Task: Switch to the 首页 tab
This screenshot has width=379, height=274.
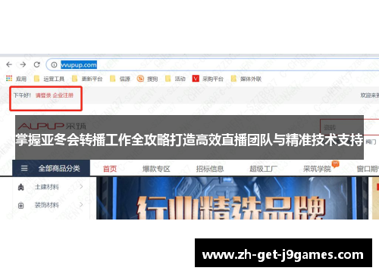Action: click(110, 169)
